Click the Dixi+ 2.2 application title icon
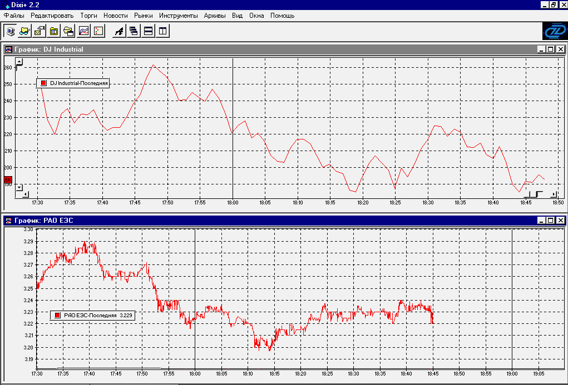Image resolution: width=568 pixels, height=385 pixels. coord(6,5)
